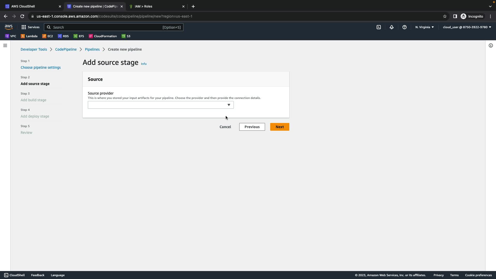
Task: Open the Services grid menu
Action: pyautogui.click(x=30, y=27)
